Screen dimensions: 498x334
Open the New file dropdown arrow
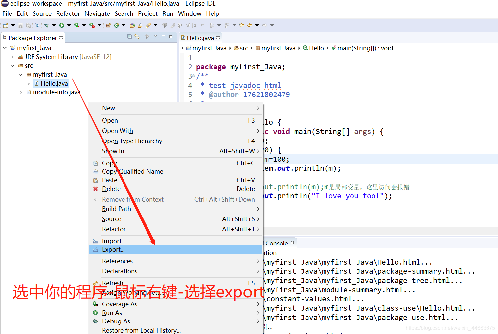pyautogui.click(x=13, y=25)
